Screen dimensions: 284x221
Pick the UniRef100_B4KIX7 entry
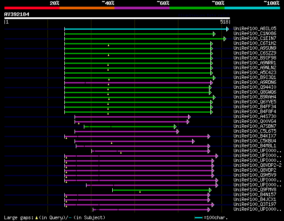click(x=255, y=136)
